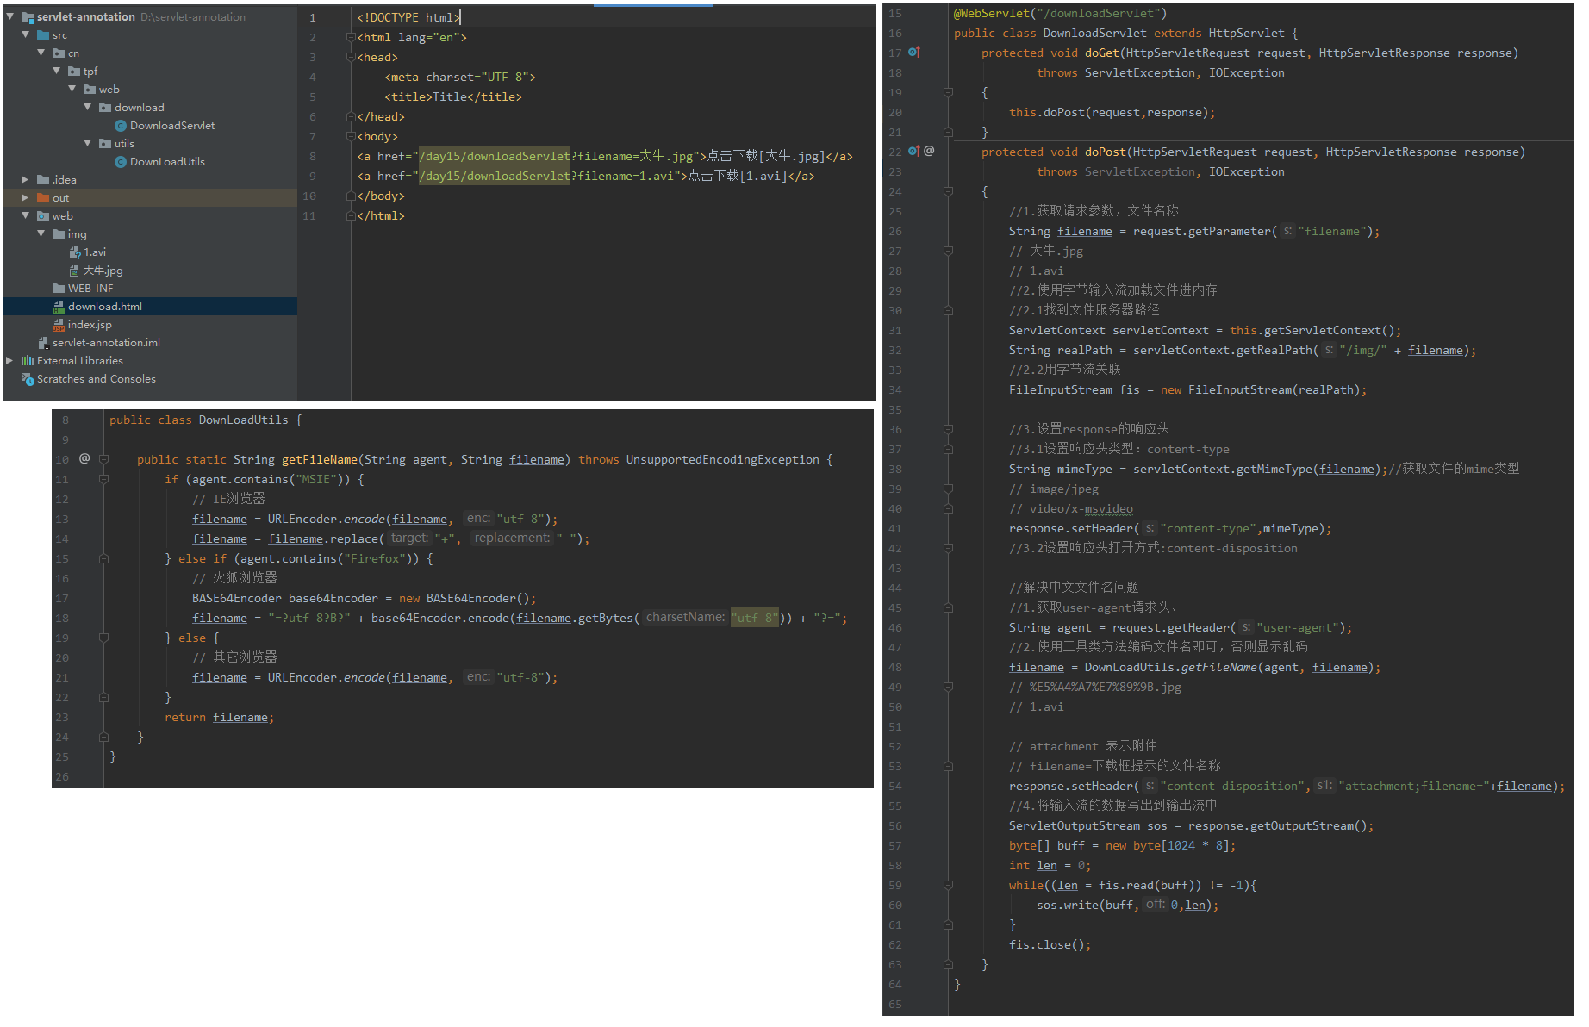Viewport: 1589px width, 1027px height.
Task: Collapse the src folder arrow
Action: click(x=26, y=34)
